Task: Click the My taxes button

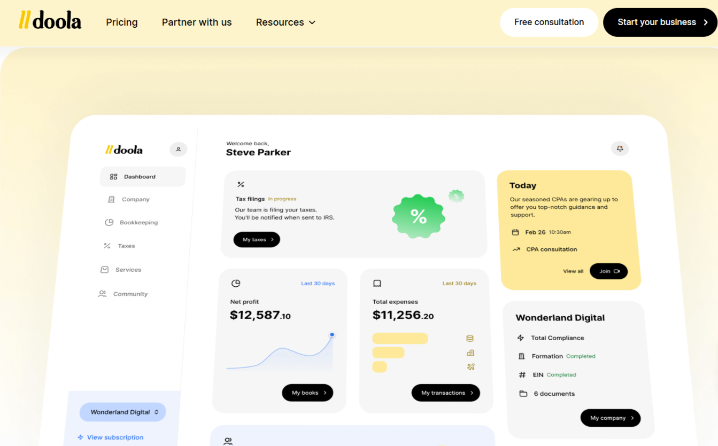Action: 257,239
